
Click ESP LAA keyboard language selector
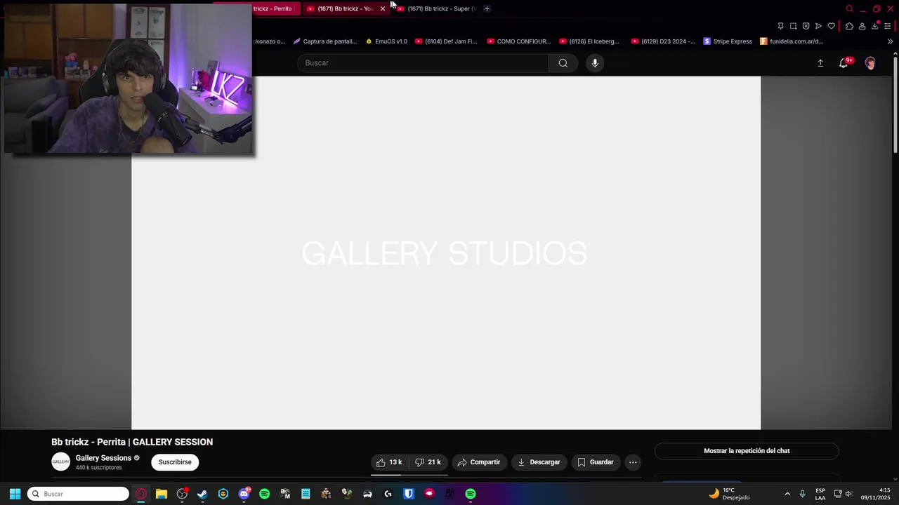pyautogui.click(x=820, y=494)
